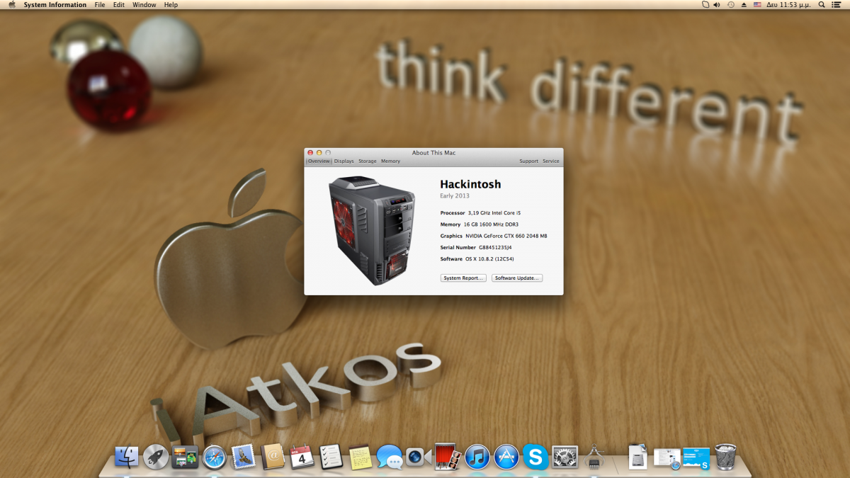Launch iTunes from the dock

pyautogui.click(x=477, y=457)
